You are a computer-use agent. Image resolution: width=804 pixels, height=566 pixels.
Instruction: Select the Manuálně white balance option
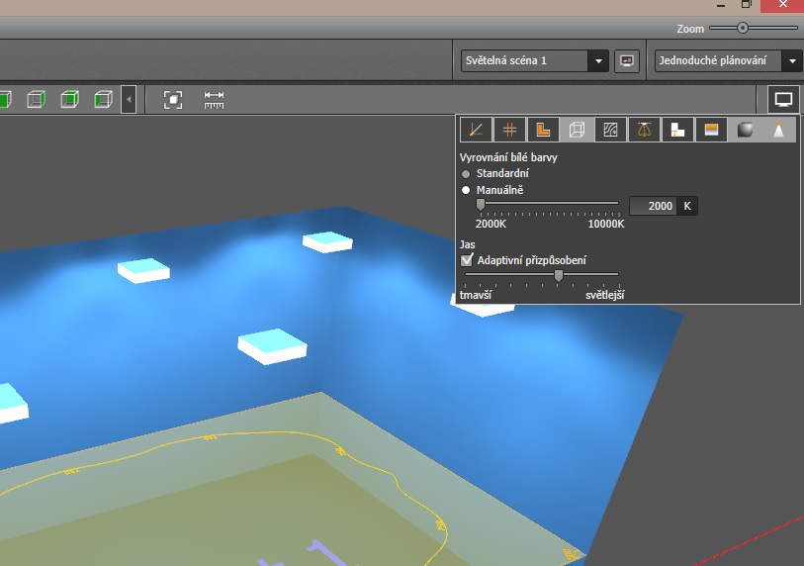pyautogui.click(x=467, y=189)
